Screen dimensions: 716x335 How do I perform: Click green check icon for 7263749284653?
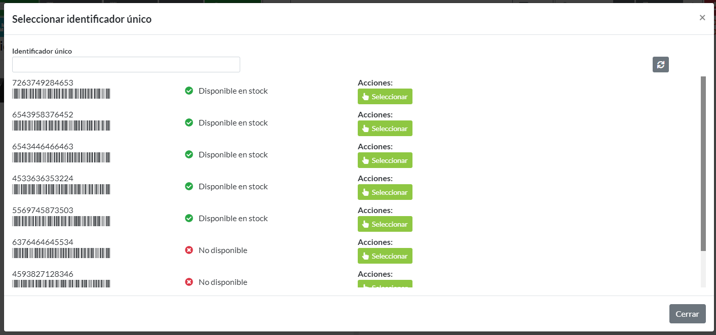(189, 91)
